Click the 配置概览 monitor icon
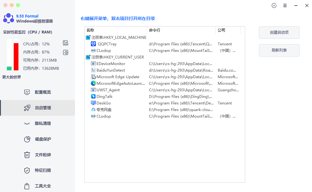The image size is (312, 192). 27,92
